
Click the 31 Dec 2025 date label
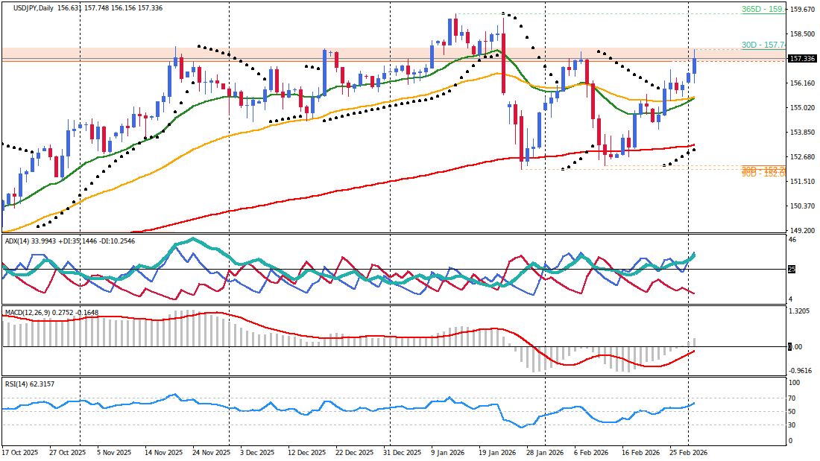pyautogui.click(x=402, y=453)
